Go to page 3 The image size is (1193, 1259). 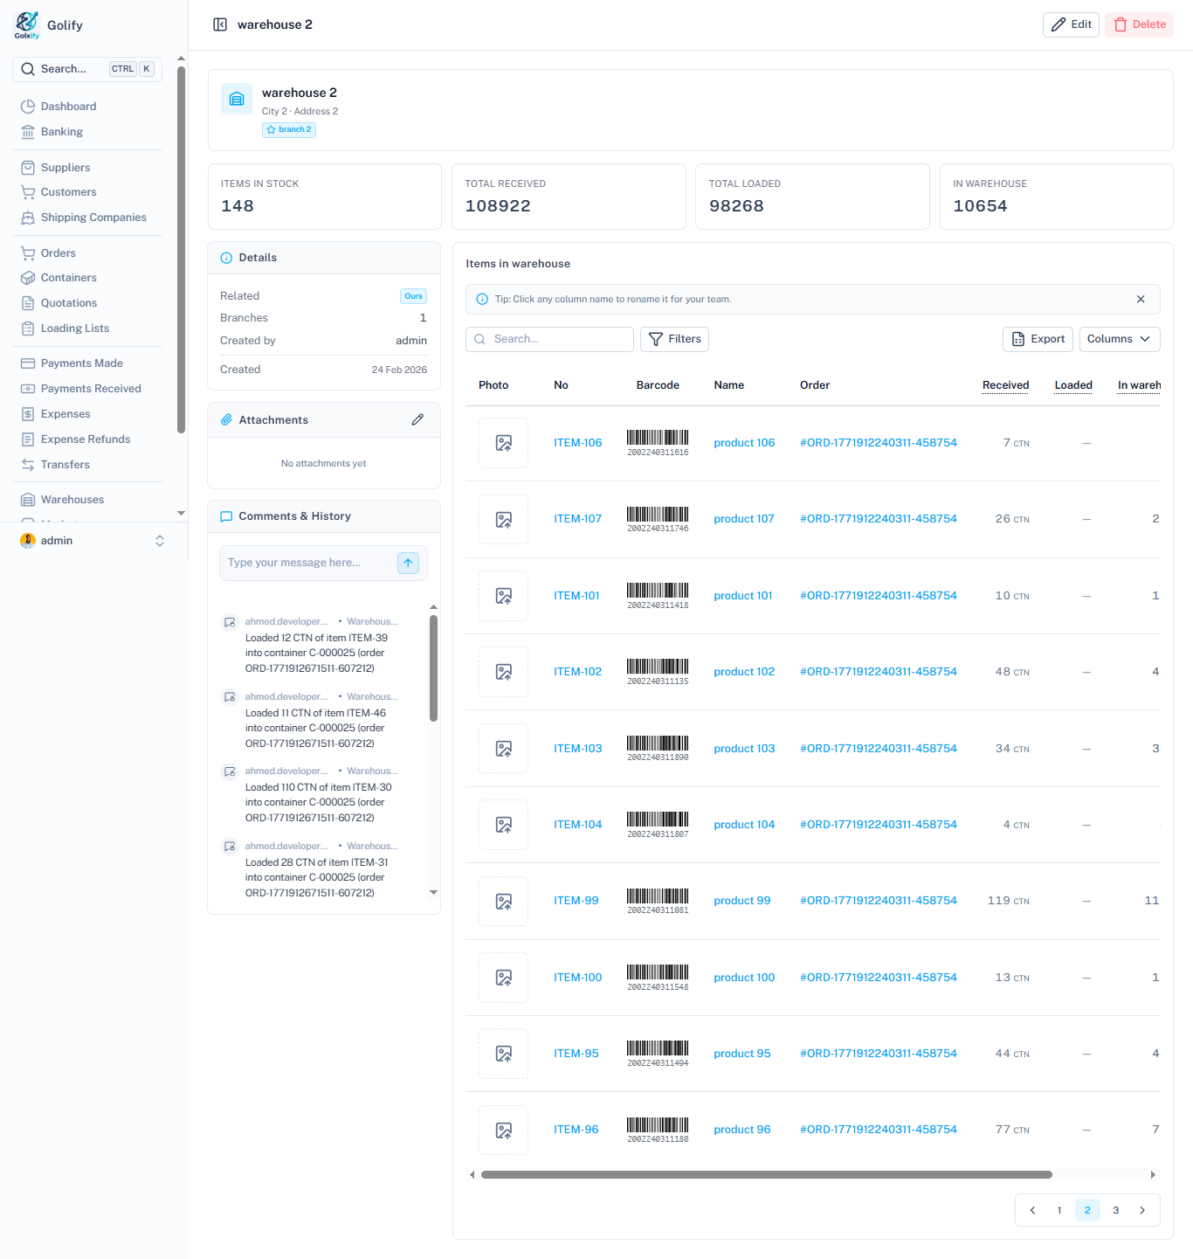pyautogui.click(x=1115, y=1210)
